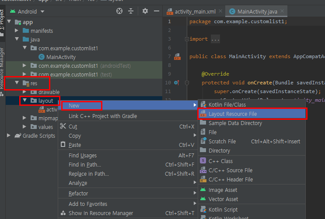
Task: Select File in New submenu
Action: pyautogui.click(x=252, y=132)
